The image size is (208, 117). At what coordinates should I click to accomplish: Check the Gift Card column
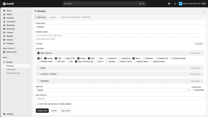[56, 61]
